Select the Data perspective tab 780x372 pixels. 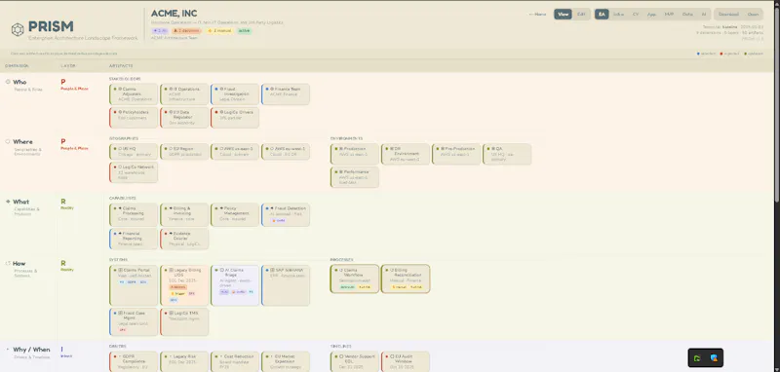coord(687,15)
